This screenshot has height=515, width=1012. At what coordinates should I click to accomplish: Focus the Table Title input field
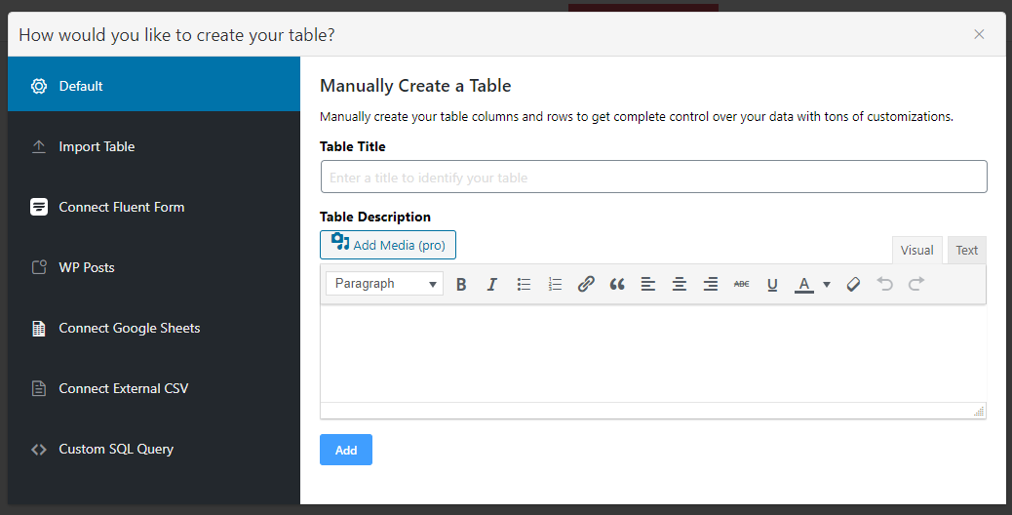[x=654, y=177]
